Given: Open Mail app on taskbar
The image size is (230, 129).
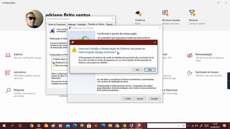Looking at the screenshot, I should click(68, 126).
